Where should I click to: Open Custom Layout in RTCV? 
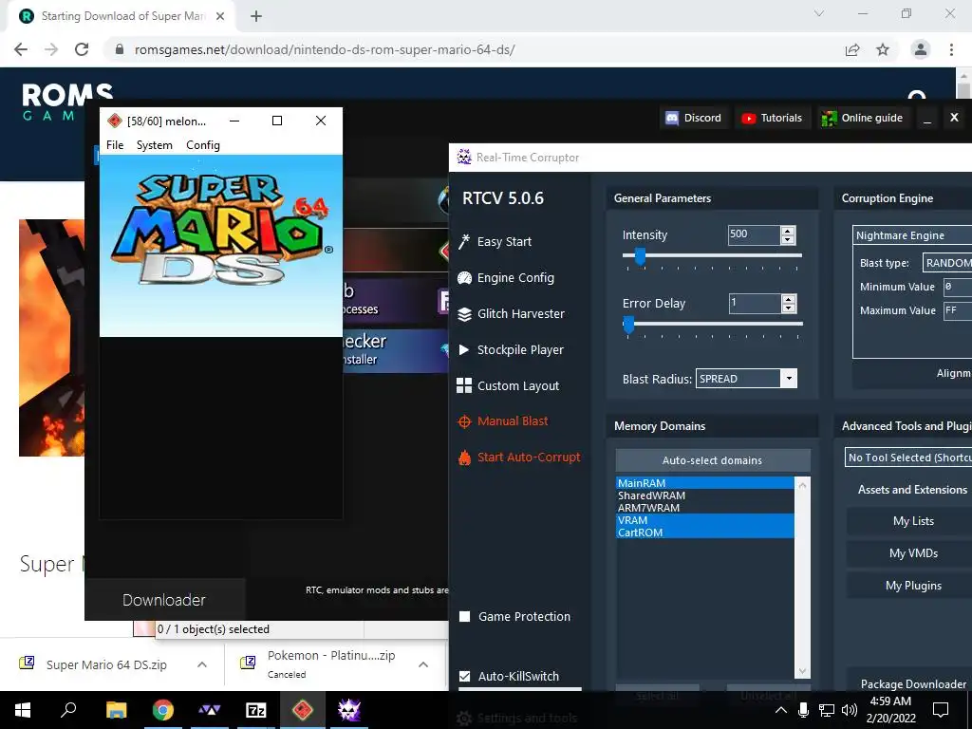(x=508, y=385)
